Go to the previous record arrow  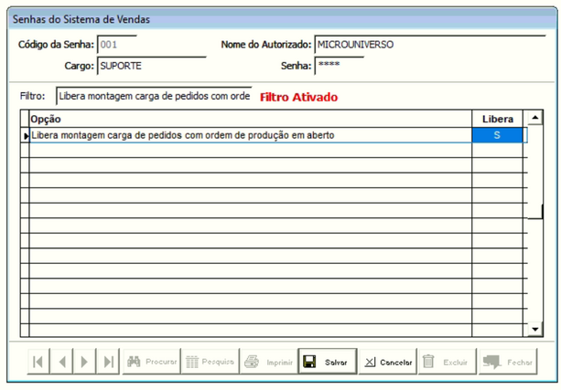(x=61, y=362)
